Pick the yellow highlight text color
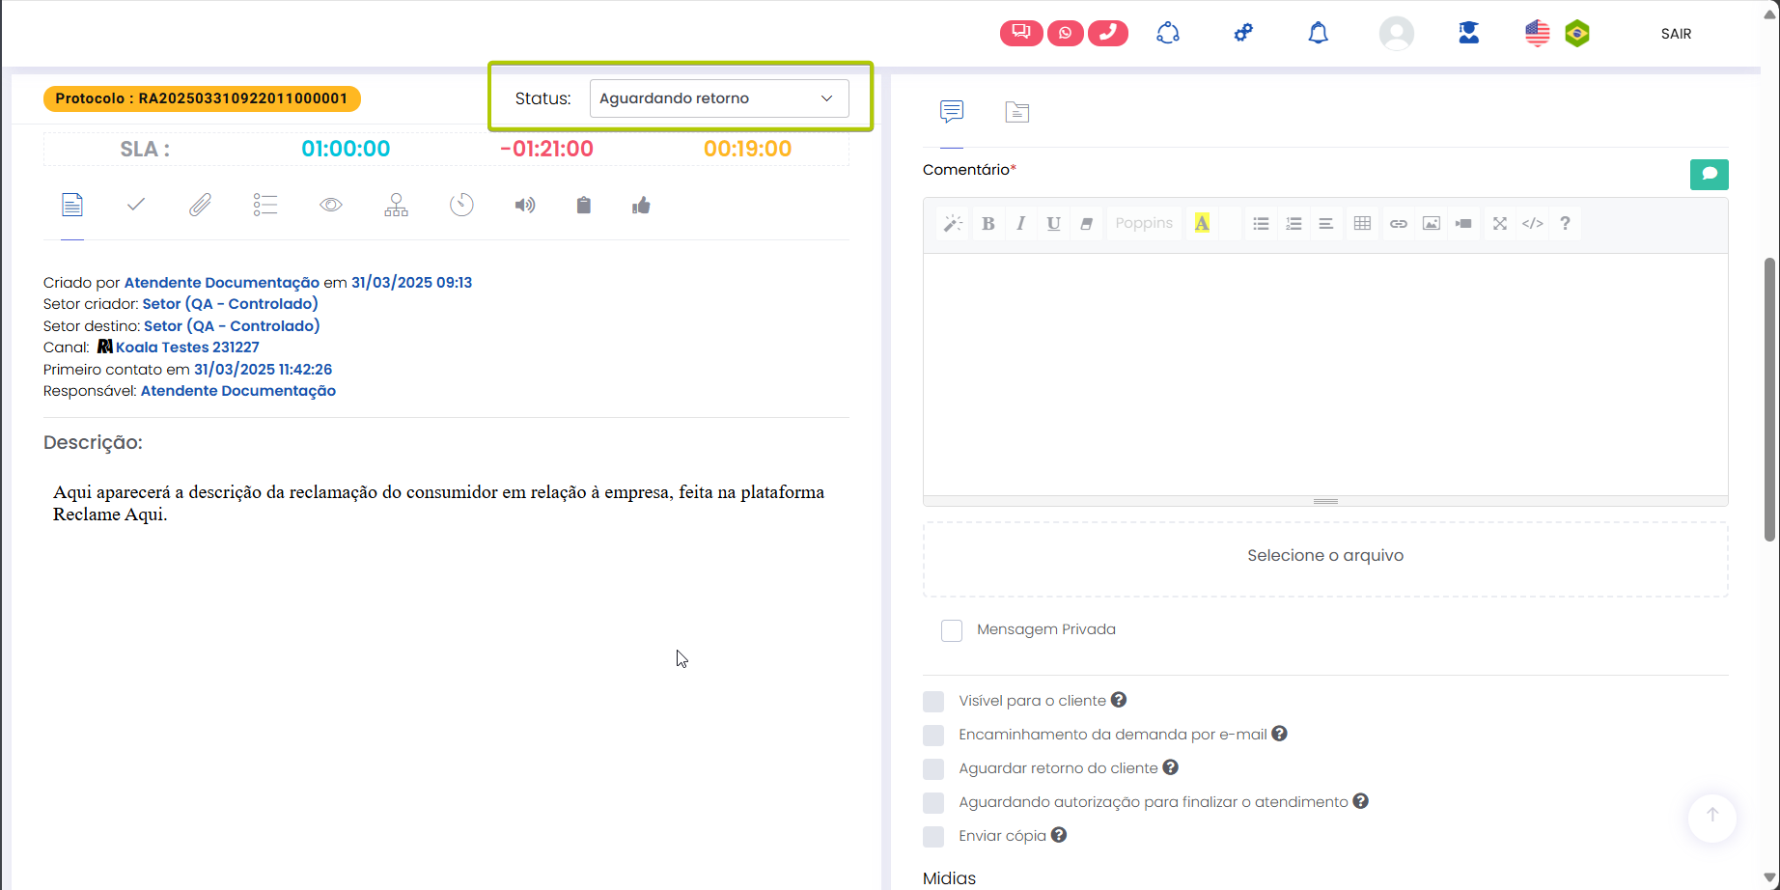The width and height of the screenshot is (1780, 890). [1202, 223]
